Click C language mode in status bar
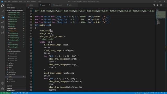This screenshot has width=167, height=94. pos(159,93)
